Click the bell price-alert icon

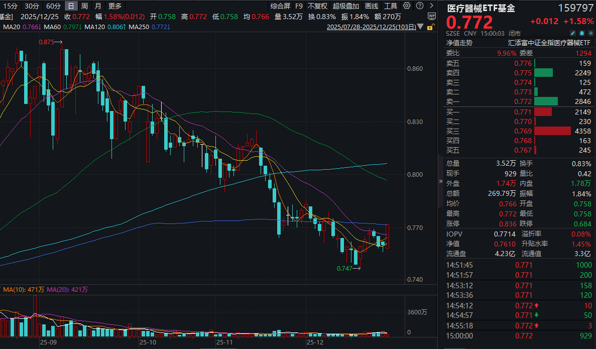(x=581, y=32)
